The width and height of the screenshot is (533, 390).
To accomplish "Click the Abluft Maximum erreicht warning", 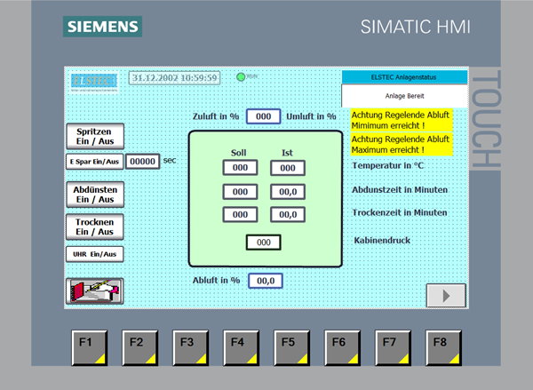I will pyautogui.click(x=402, y=145).
